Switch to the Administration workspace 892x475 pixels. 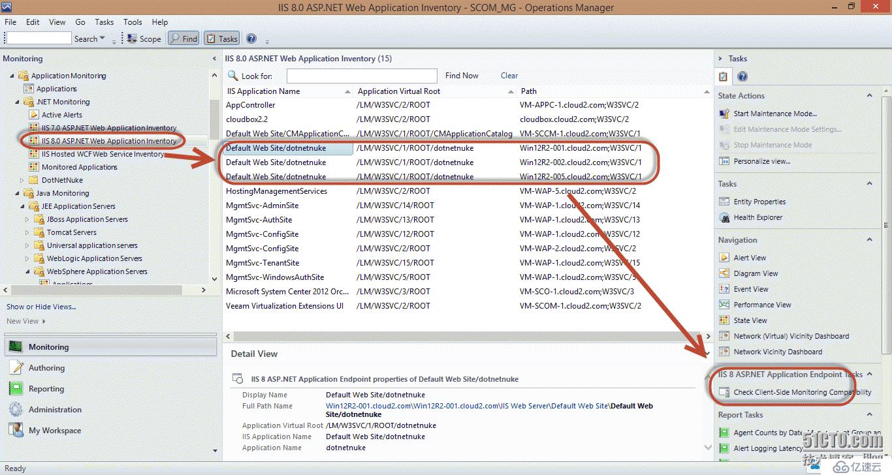click(x=110, y=410)
